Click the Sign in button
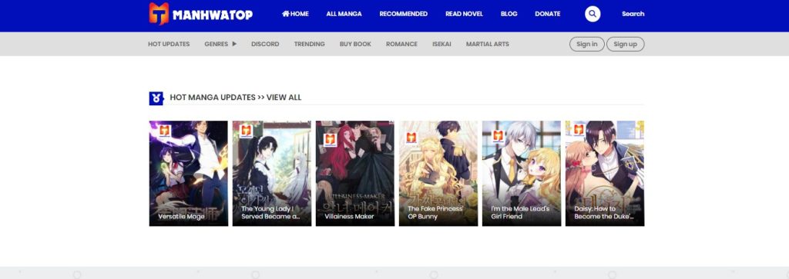This screenshot has height=279, width=789. [x=586, y=44]
